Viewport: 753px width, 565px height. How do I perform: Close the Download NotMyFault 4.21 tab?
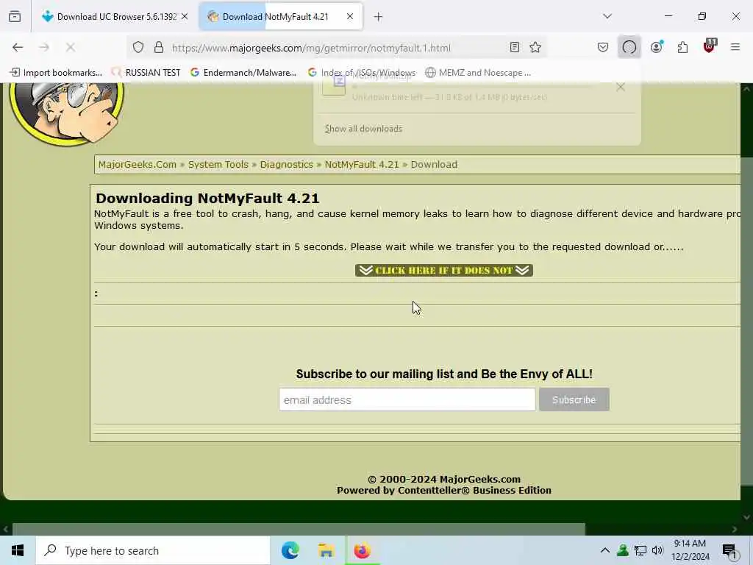click(350, 17)
